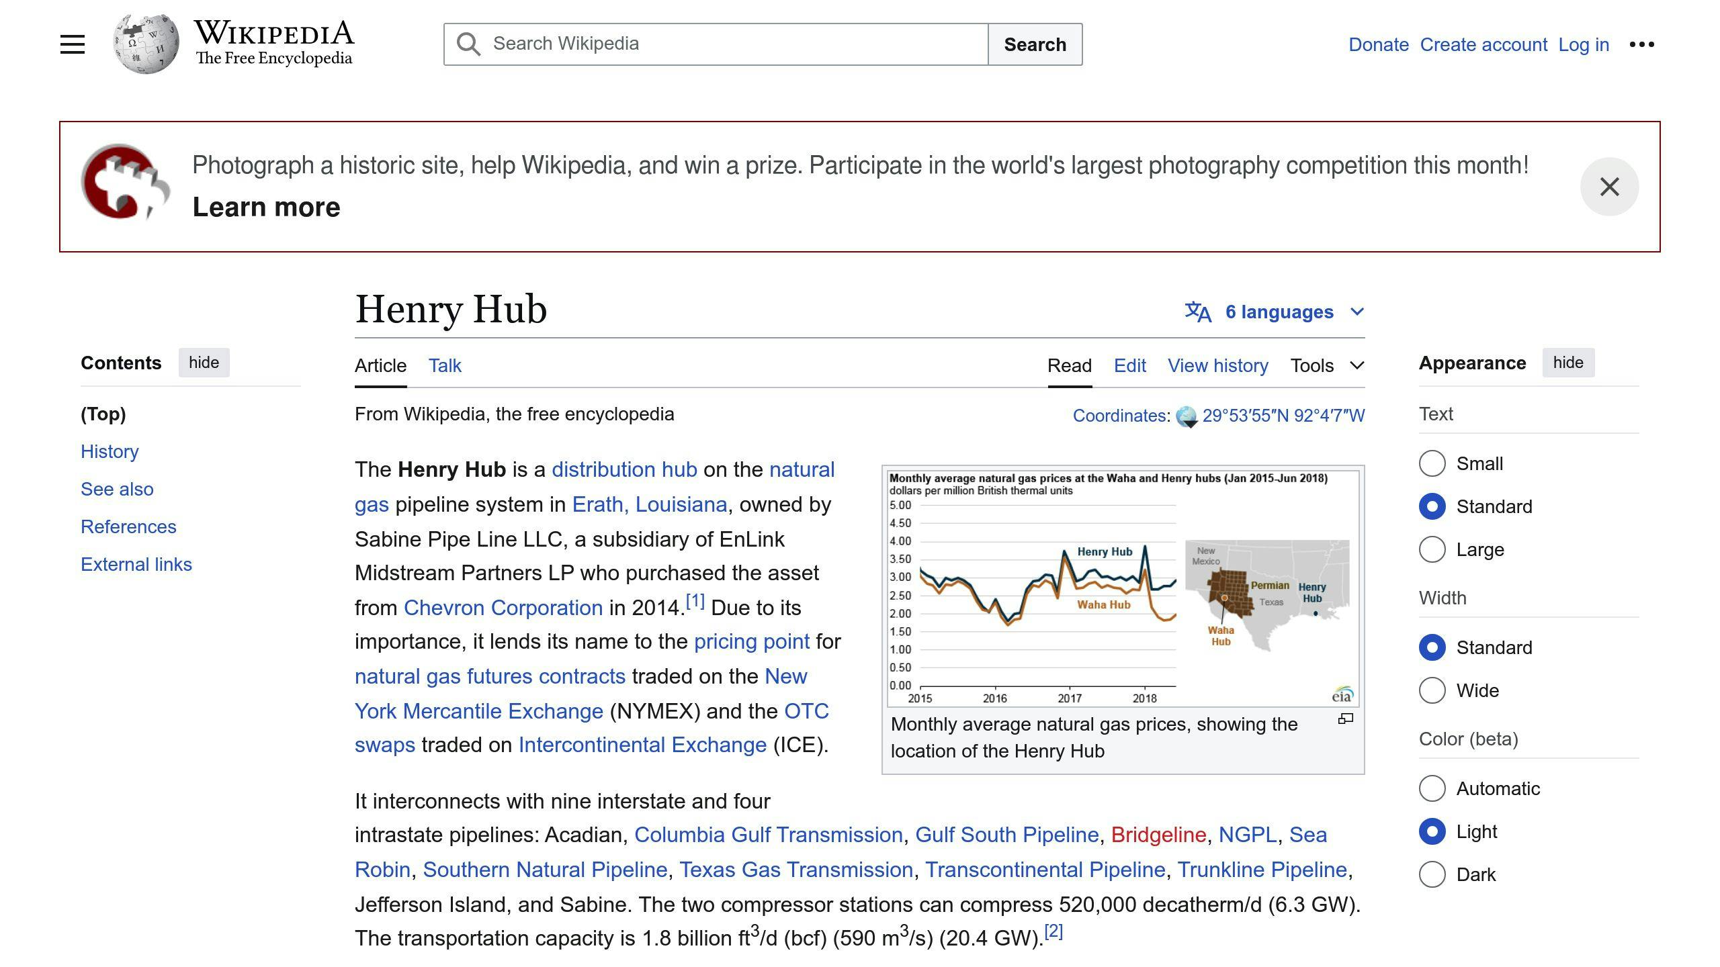Hide the Contents sidebar
This screenshot has width=1720, height=967.
[x=204, y=363]
